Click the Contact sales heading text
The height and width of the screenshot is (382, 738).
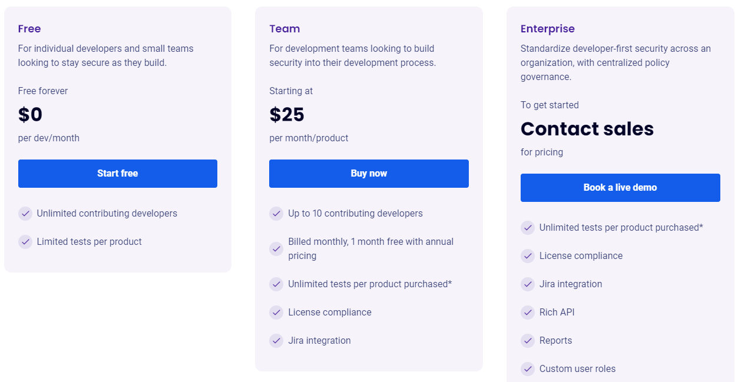tap(587, 129)
